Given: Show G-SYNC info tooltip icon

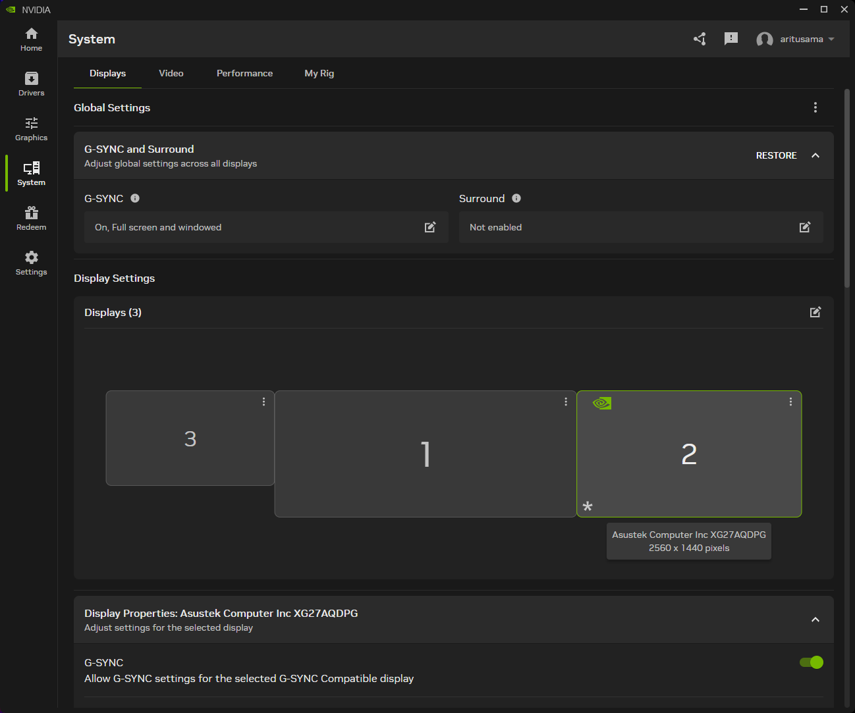Looking at the screenshot, I should coord(135,198).
